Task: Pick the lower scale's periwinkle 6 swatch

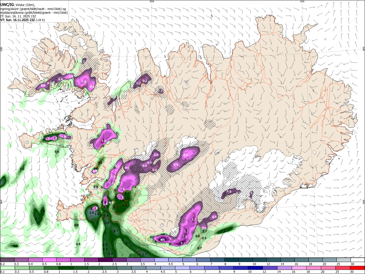Action: (x=197, y=268)
